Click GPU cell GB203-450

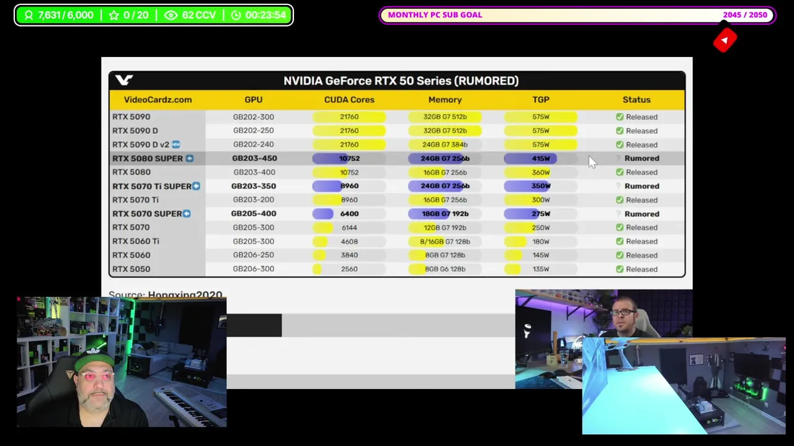click(254, 159)
